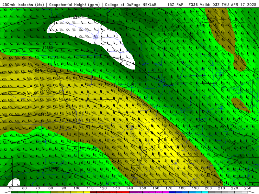
Task: Select the 170 knot scale label
Action: 169,188
